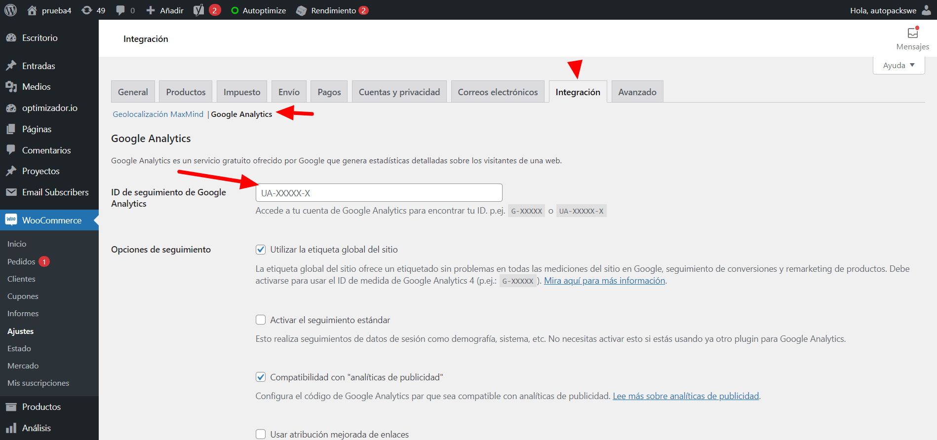Open the prueba4 site home icon
The height and width of the screenshot is (440, 937).
(32, 10)
